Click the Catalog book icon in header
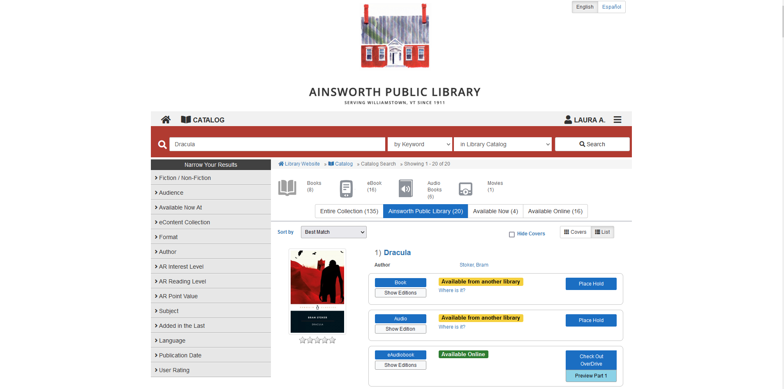The height and width of the screenshot is (389, 784). pyautogui.click(x=186, y=120)
